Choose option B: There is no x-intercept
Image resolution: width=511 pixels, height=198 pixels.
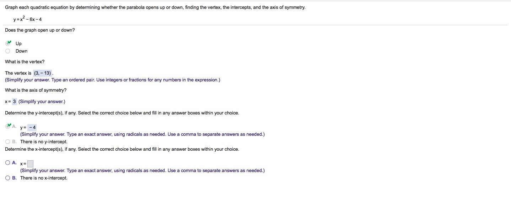coord(8,178)
